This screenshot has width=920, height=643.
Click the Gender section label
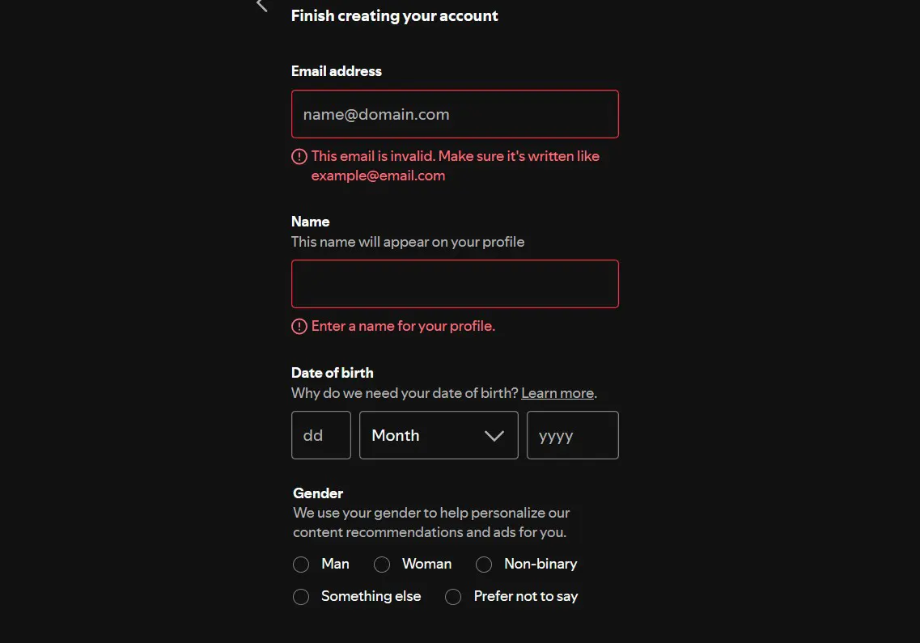(318, 493)
